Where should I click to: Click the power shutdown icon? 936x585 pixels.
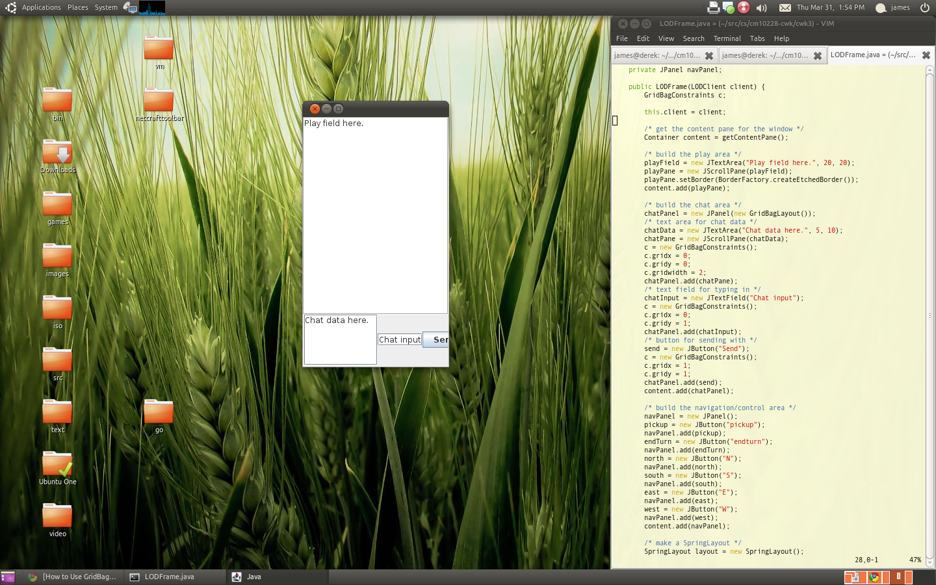(925, 8)
